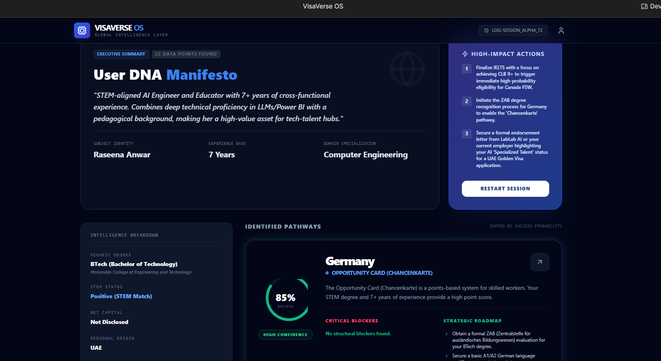Click the 'Germany' pathway heading
Viewport: 661px width, 361px height.
pos(350,262)
